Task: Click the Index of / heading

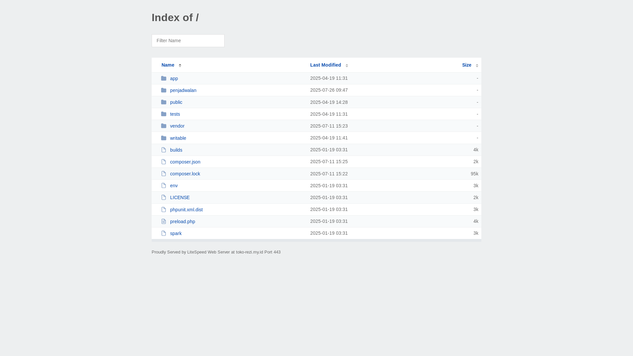Action: pos(175,17)
